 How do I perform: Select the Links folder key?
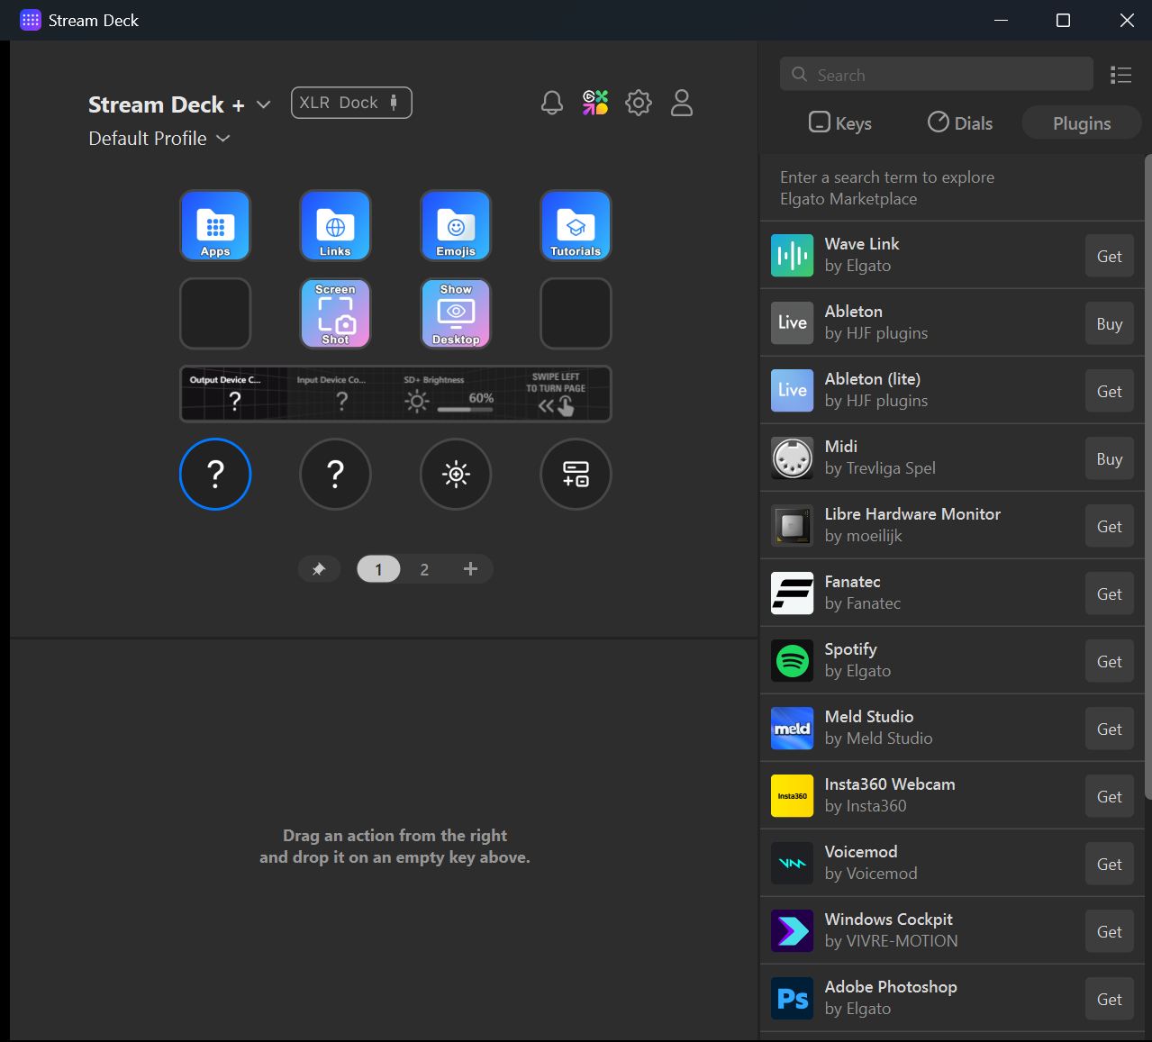(x=335, y=225)
